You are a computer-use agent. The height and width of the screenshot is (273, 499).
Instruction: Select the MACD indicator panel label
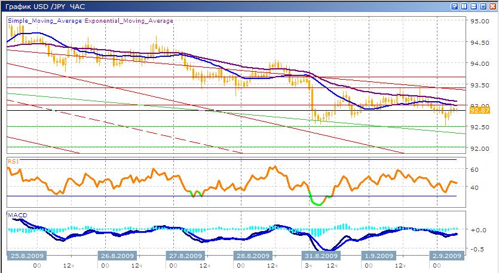pos(16,215)
